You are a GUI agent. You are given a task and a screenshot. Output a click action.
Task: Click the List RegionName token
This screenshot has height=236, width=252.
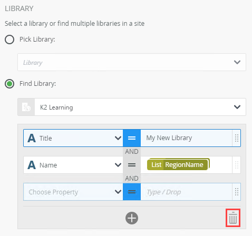coord(178,164)
